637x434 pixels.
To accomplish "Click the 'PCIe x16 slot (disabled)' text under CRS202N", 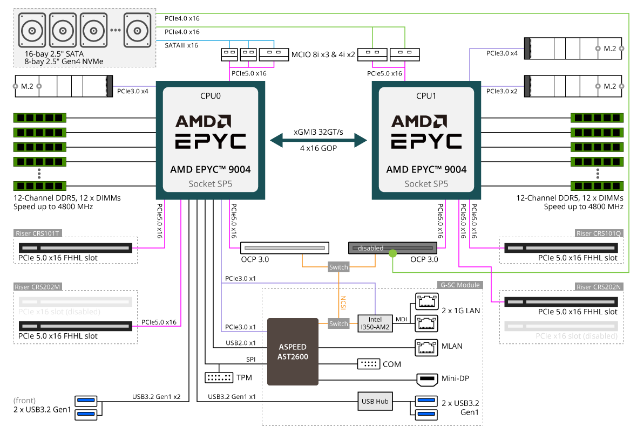I will pyautogui.click(x=577, y=336).
